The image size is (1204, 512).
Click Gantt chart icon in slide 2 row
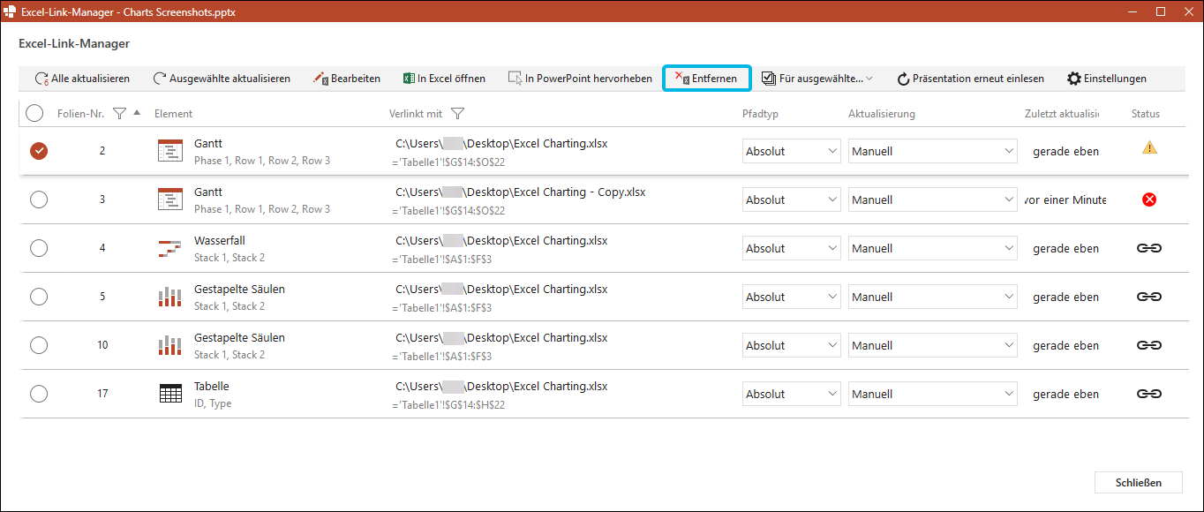tap(169, 151)
